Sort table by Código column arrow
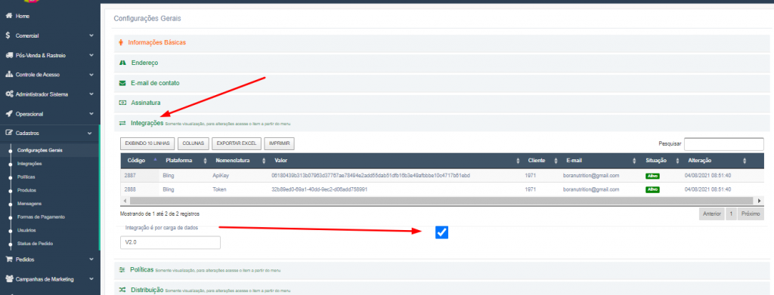The height and width of the screenshot is (295, 774). tap(156, 159)
